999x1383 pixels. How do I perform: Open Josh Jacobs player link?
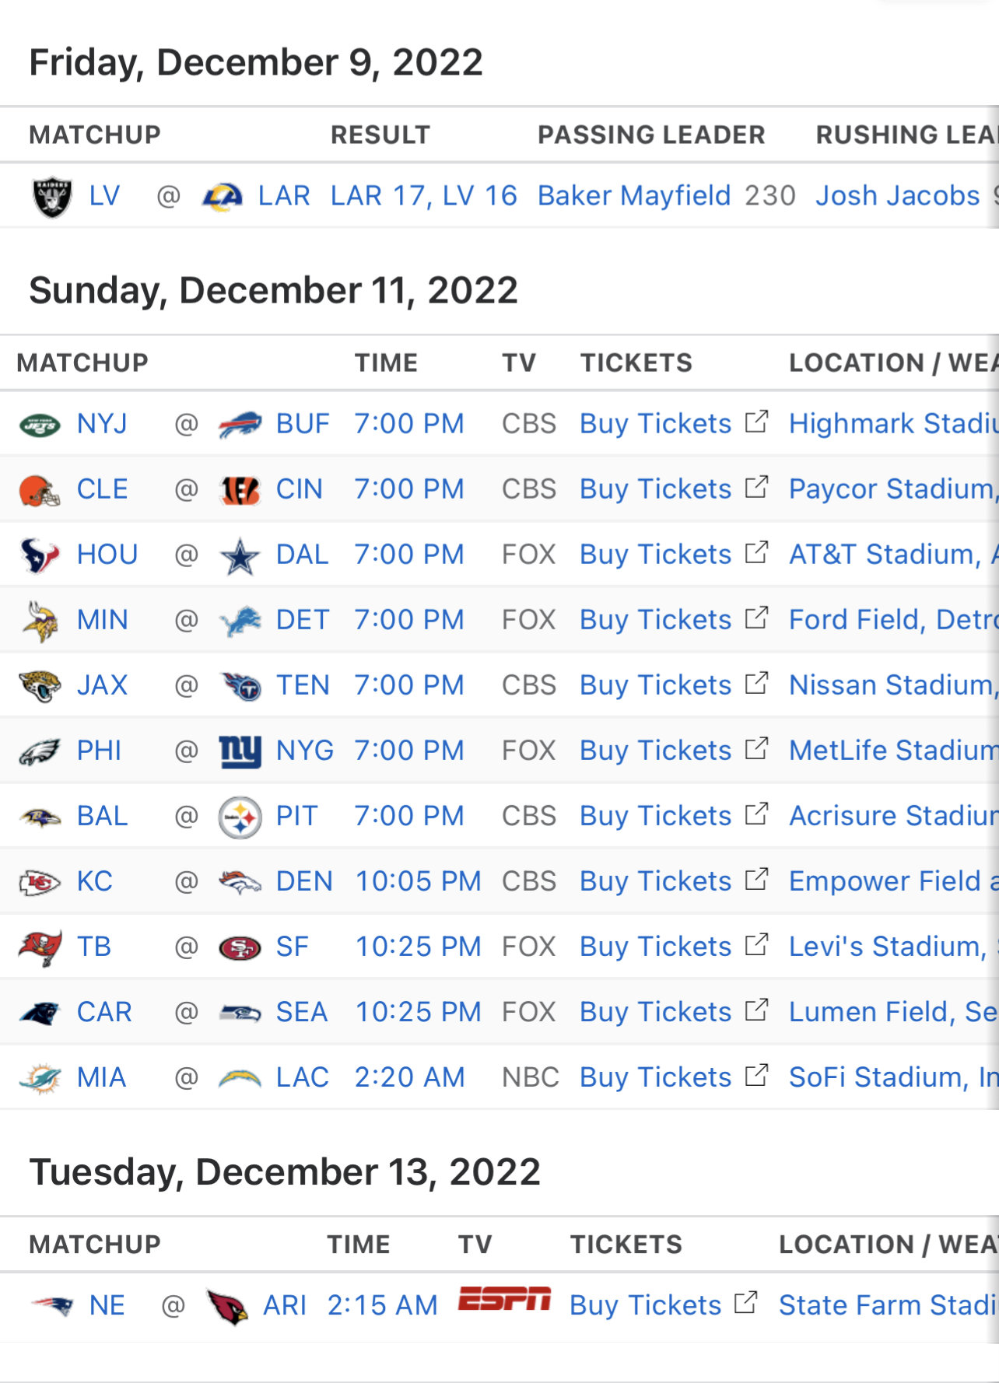[897, 196]
